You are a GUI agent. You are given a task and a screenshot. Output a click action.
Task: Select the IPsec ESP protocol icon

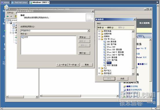pyautogui.click(x=105, y=47)
